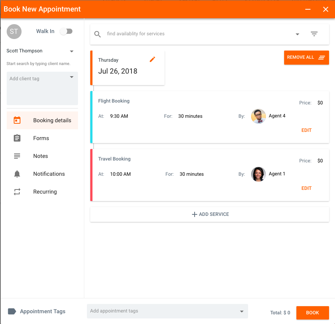Viewport: 335px width, 324px height.
Task: Click the Flight Booking $0 price
Action: [320, 103]
